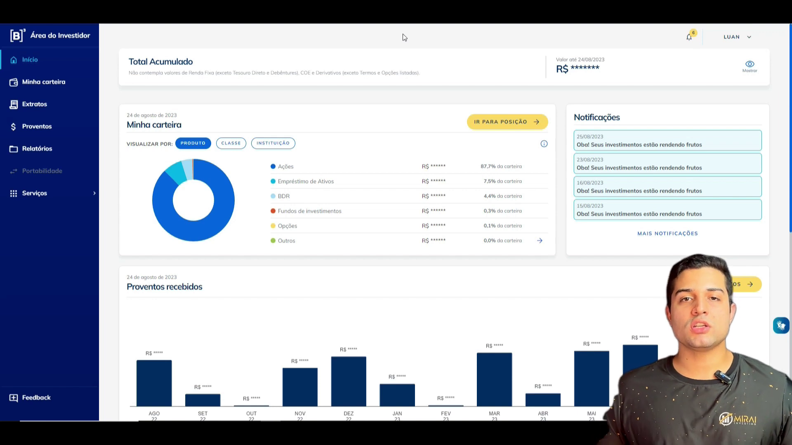
Task: Click the Extratos statement icon
Action: [x=14, y=104]
